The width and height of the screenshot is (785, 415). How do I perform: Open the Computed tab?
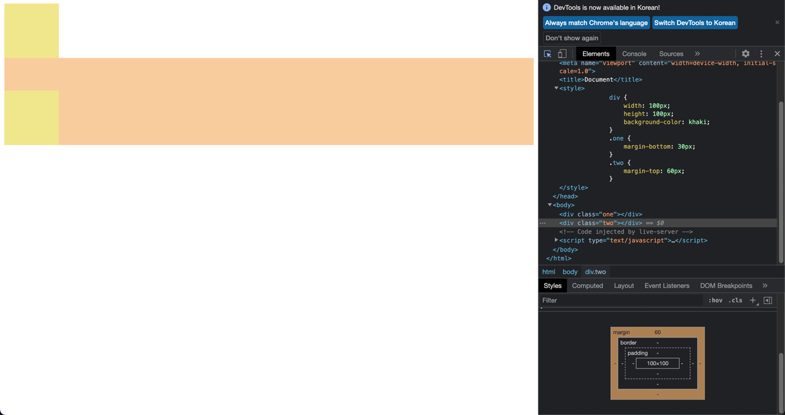[587, 286]
